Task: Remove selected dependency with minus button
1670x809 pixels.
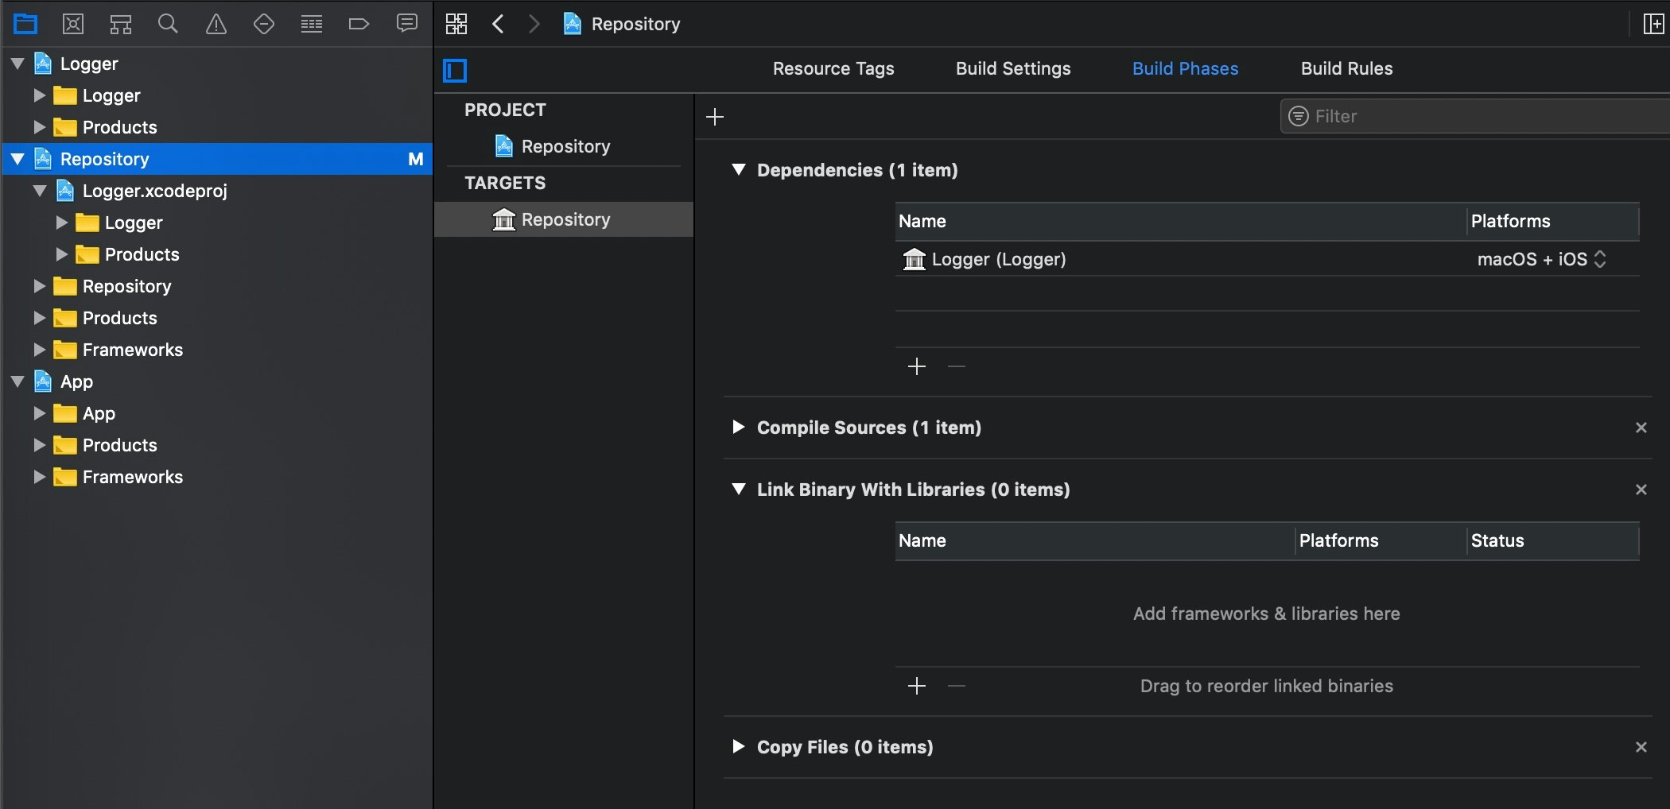Action: (957, 366)
